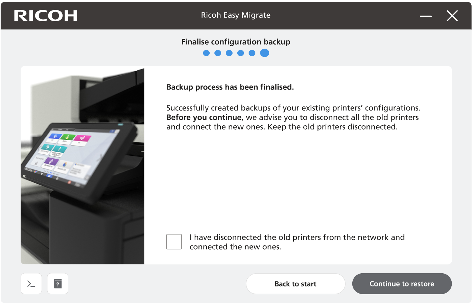Select the first progress step dot
This screenshot has height=303, width=472.
pos(206,53)
